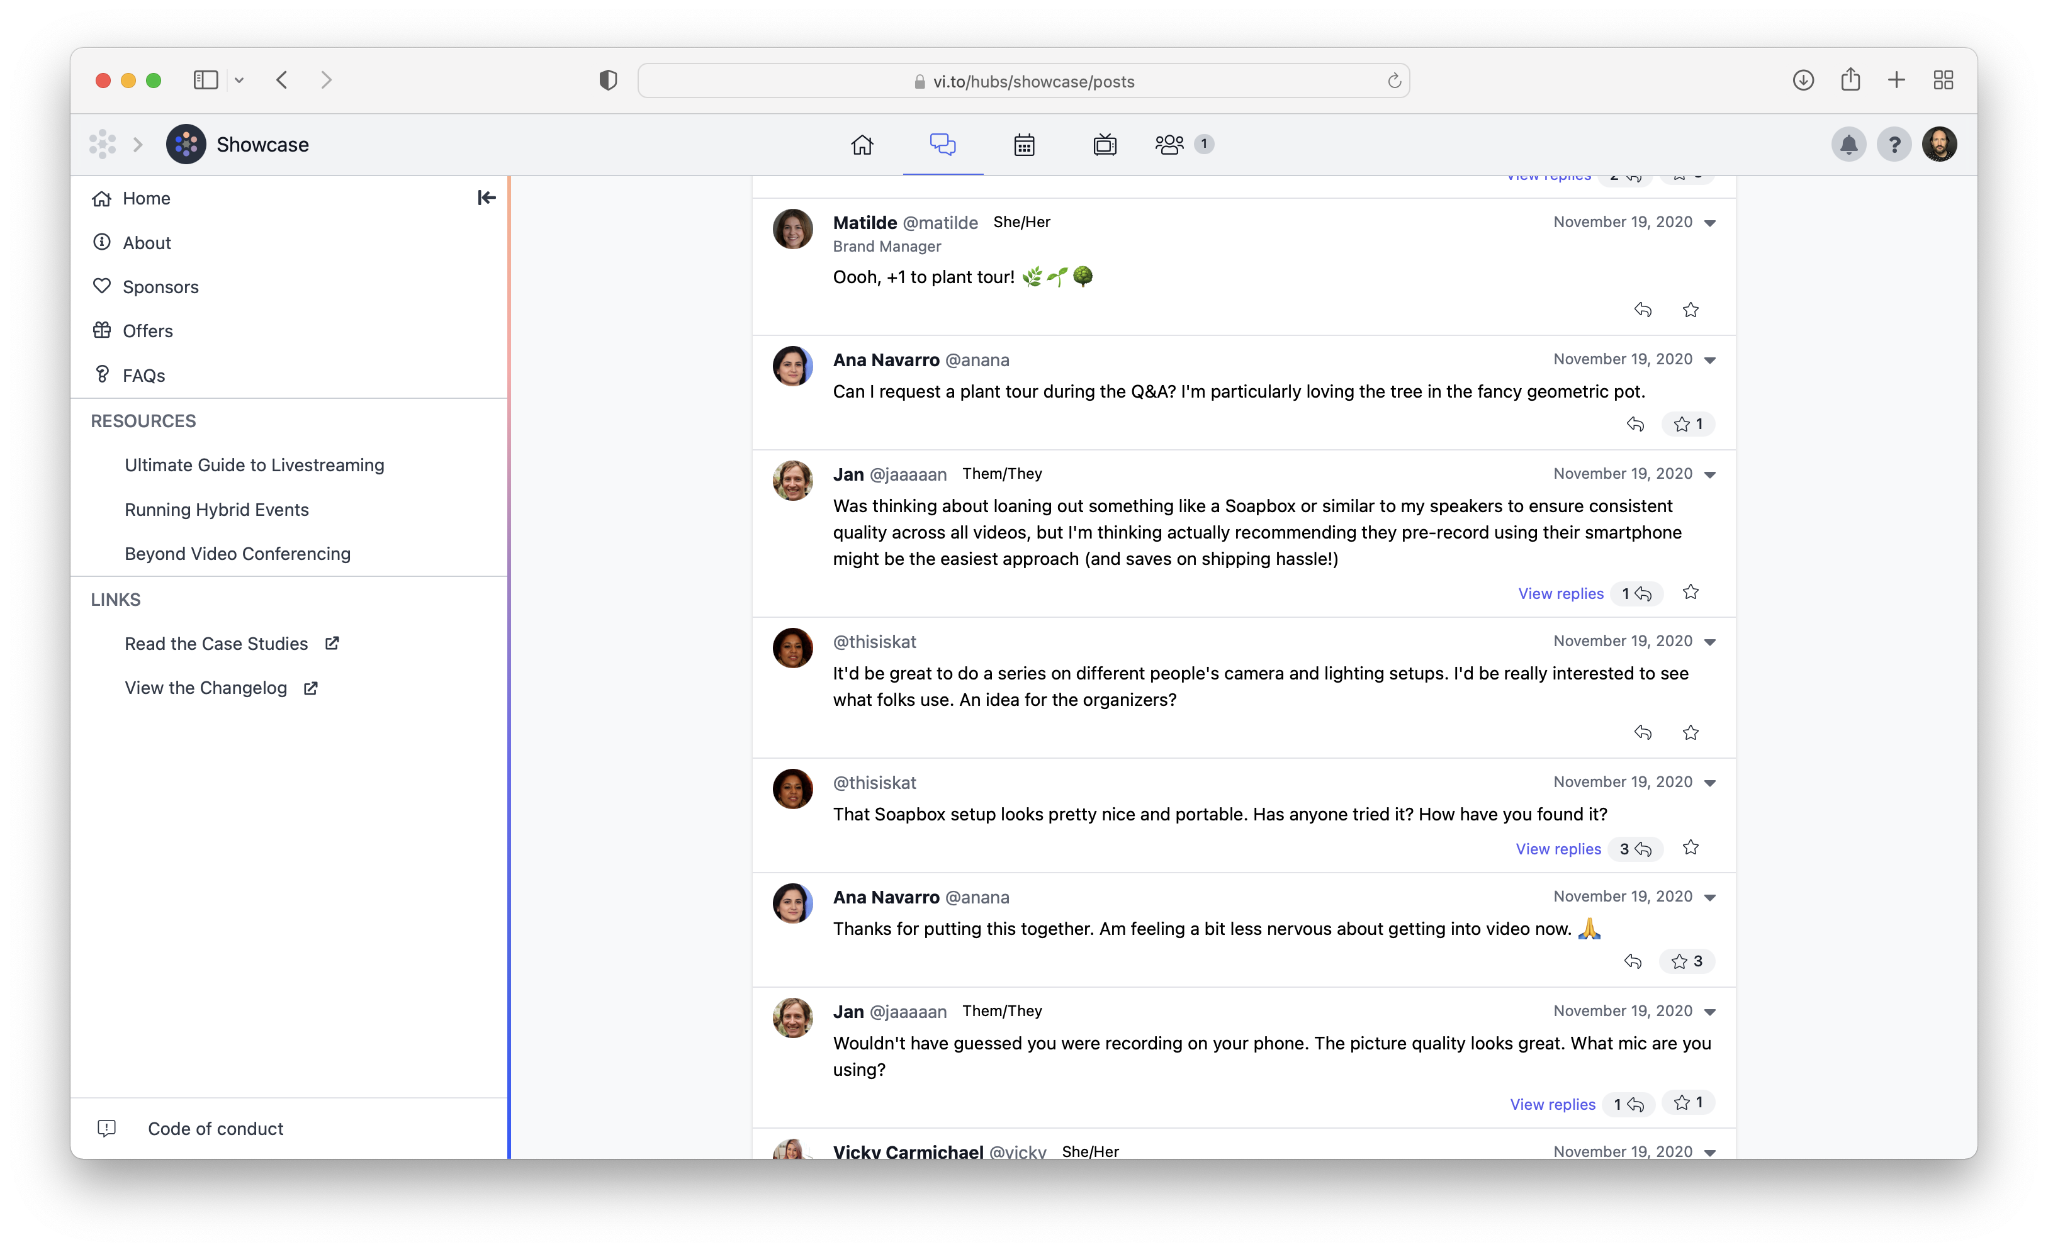Star Matilde's plant tour reply

point(1691,310)
